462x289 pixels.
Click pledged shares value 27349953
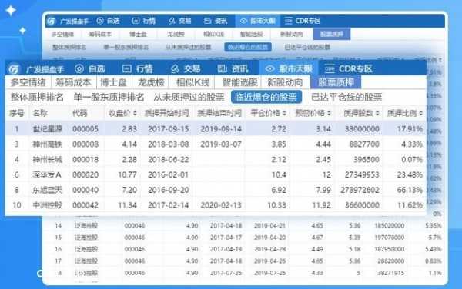362,175
